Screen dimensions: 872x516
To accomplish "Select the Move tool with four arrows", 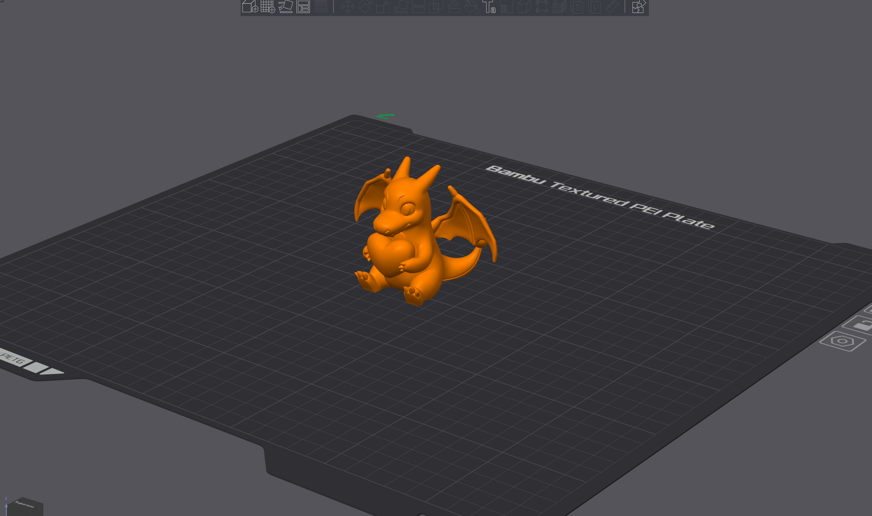I will point(347,6).
